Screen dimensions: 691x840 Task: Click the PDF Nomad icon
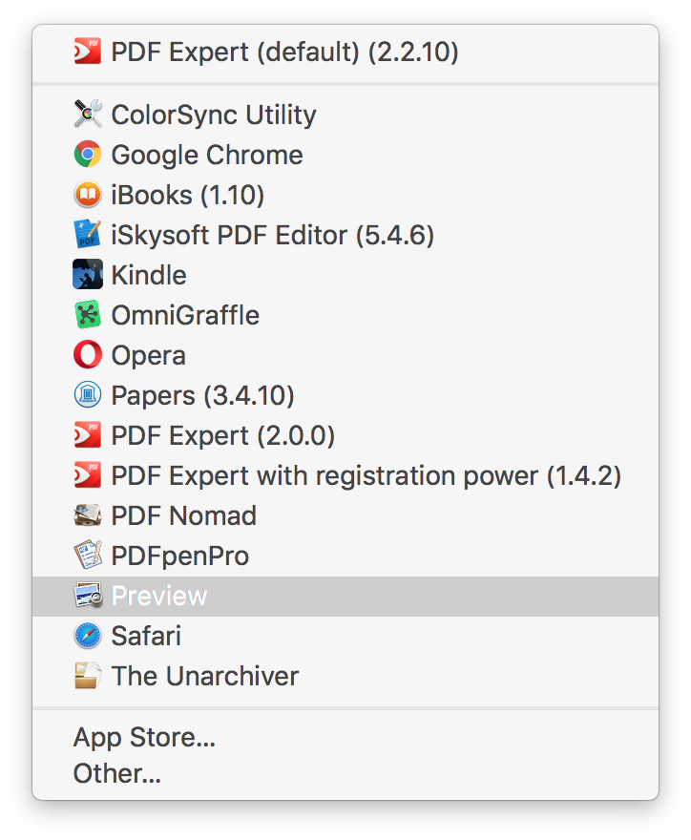point(87,515)
